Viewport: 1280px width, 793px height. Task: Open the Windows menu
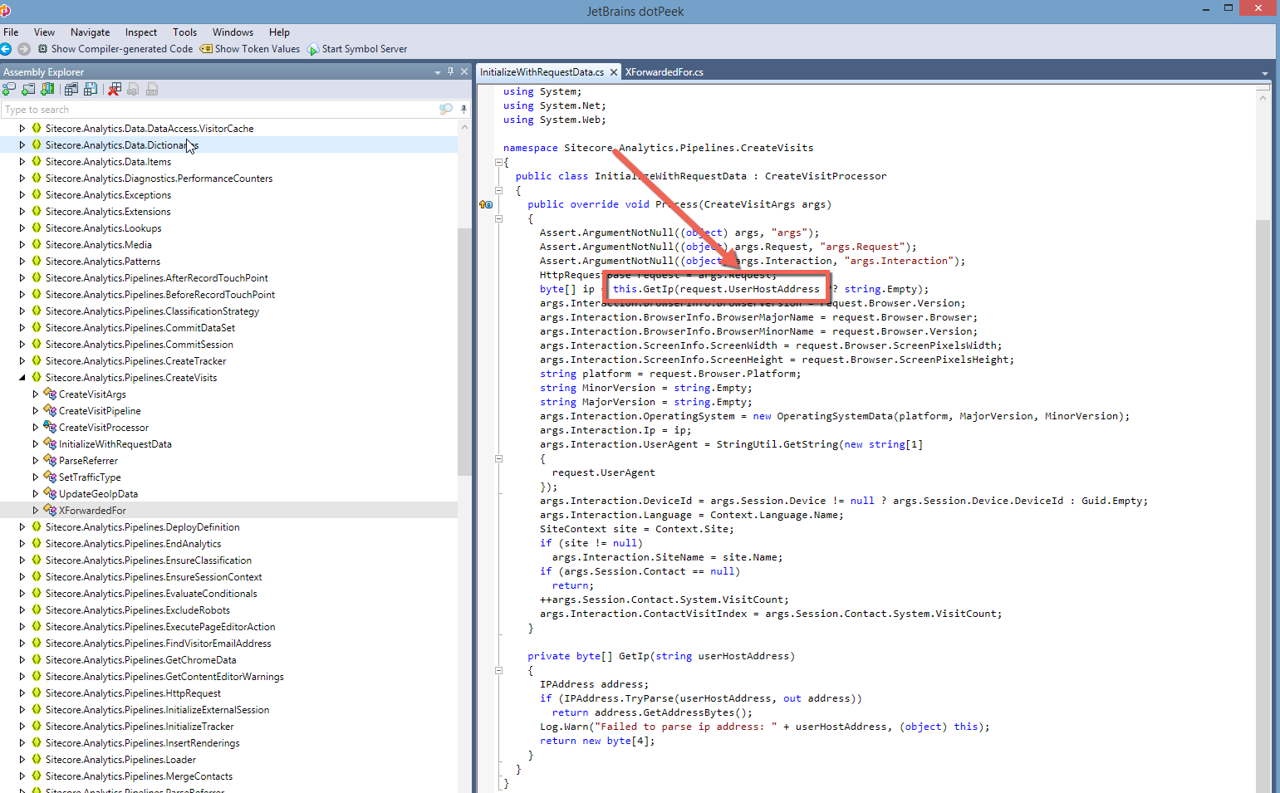point(233,32)
